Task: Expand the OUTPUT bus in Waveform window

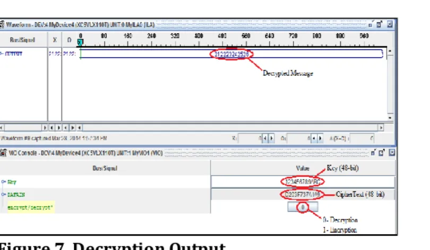Action: (x=2, y=54)
